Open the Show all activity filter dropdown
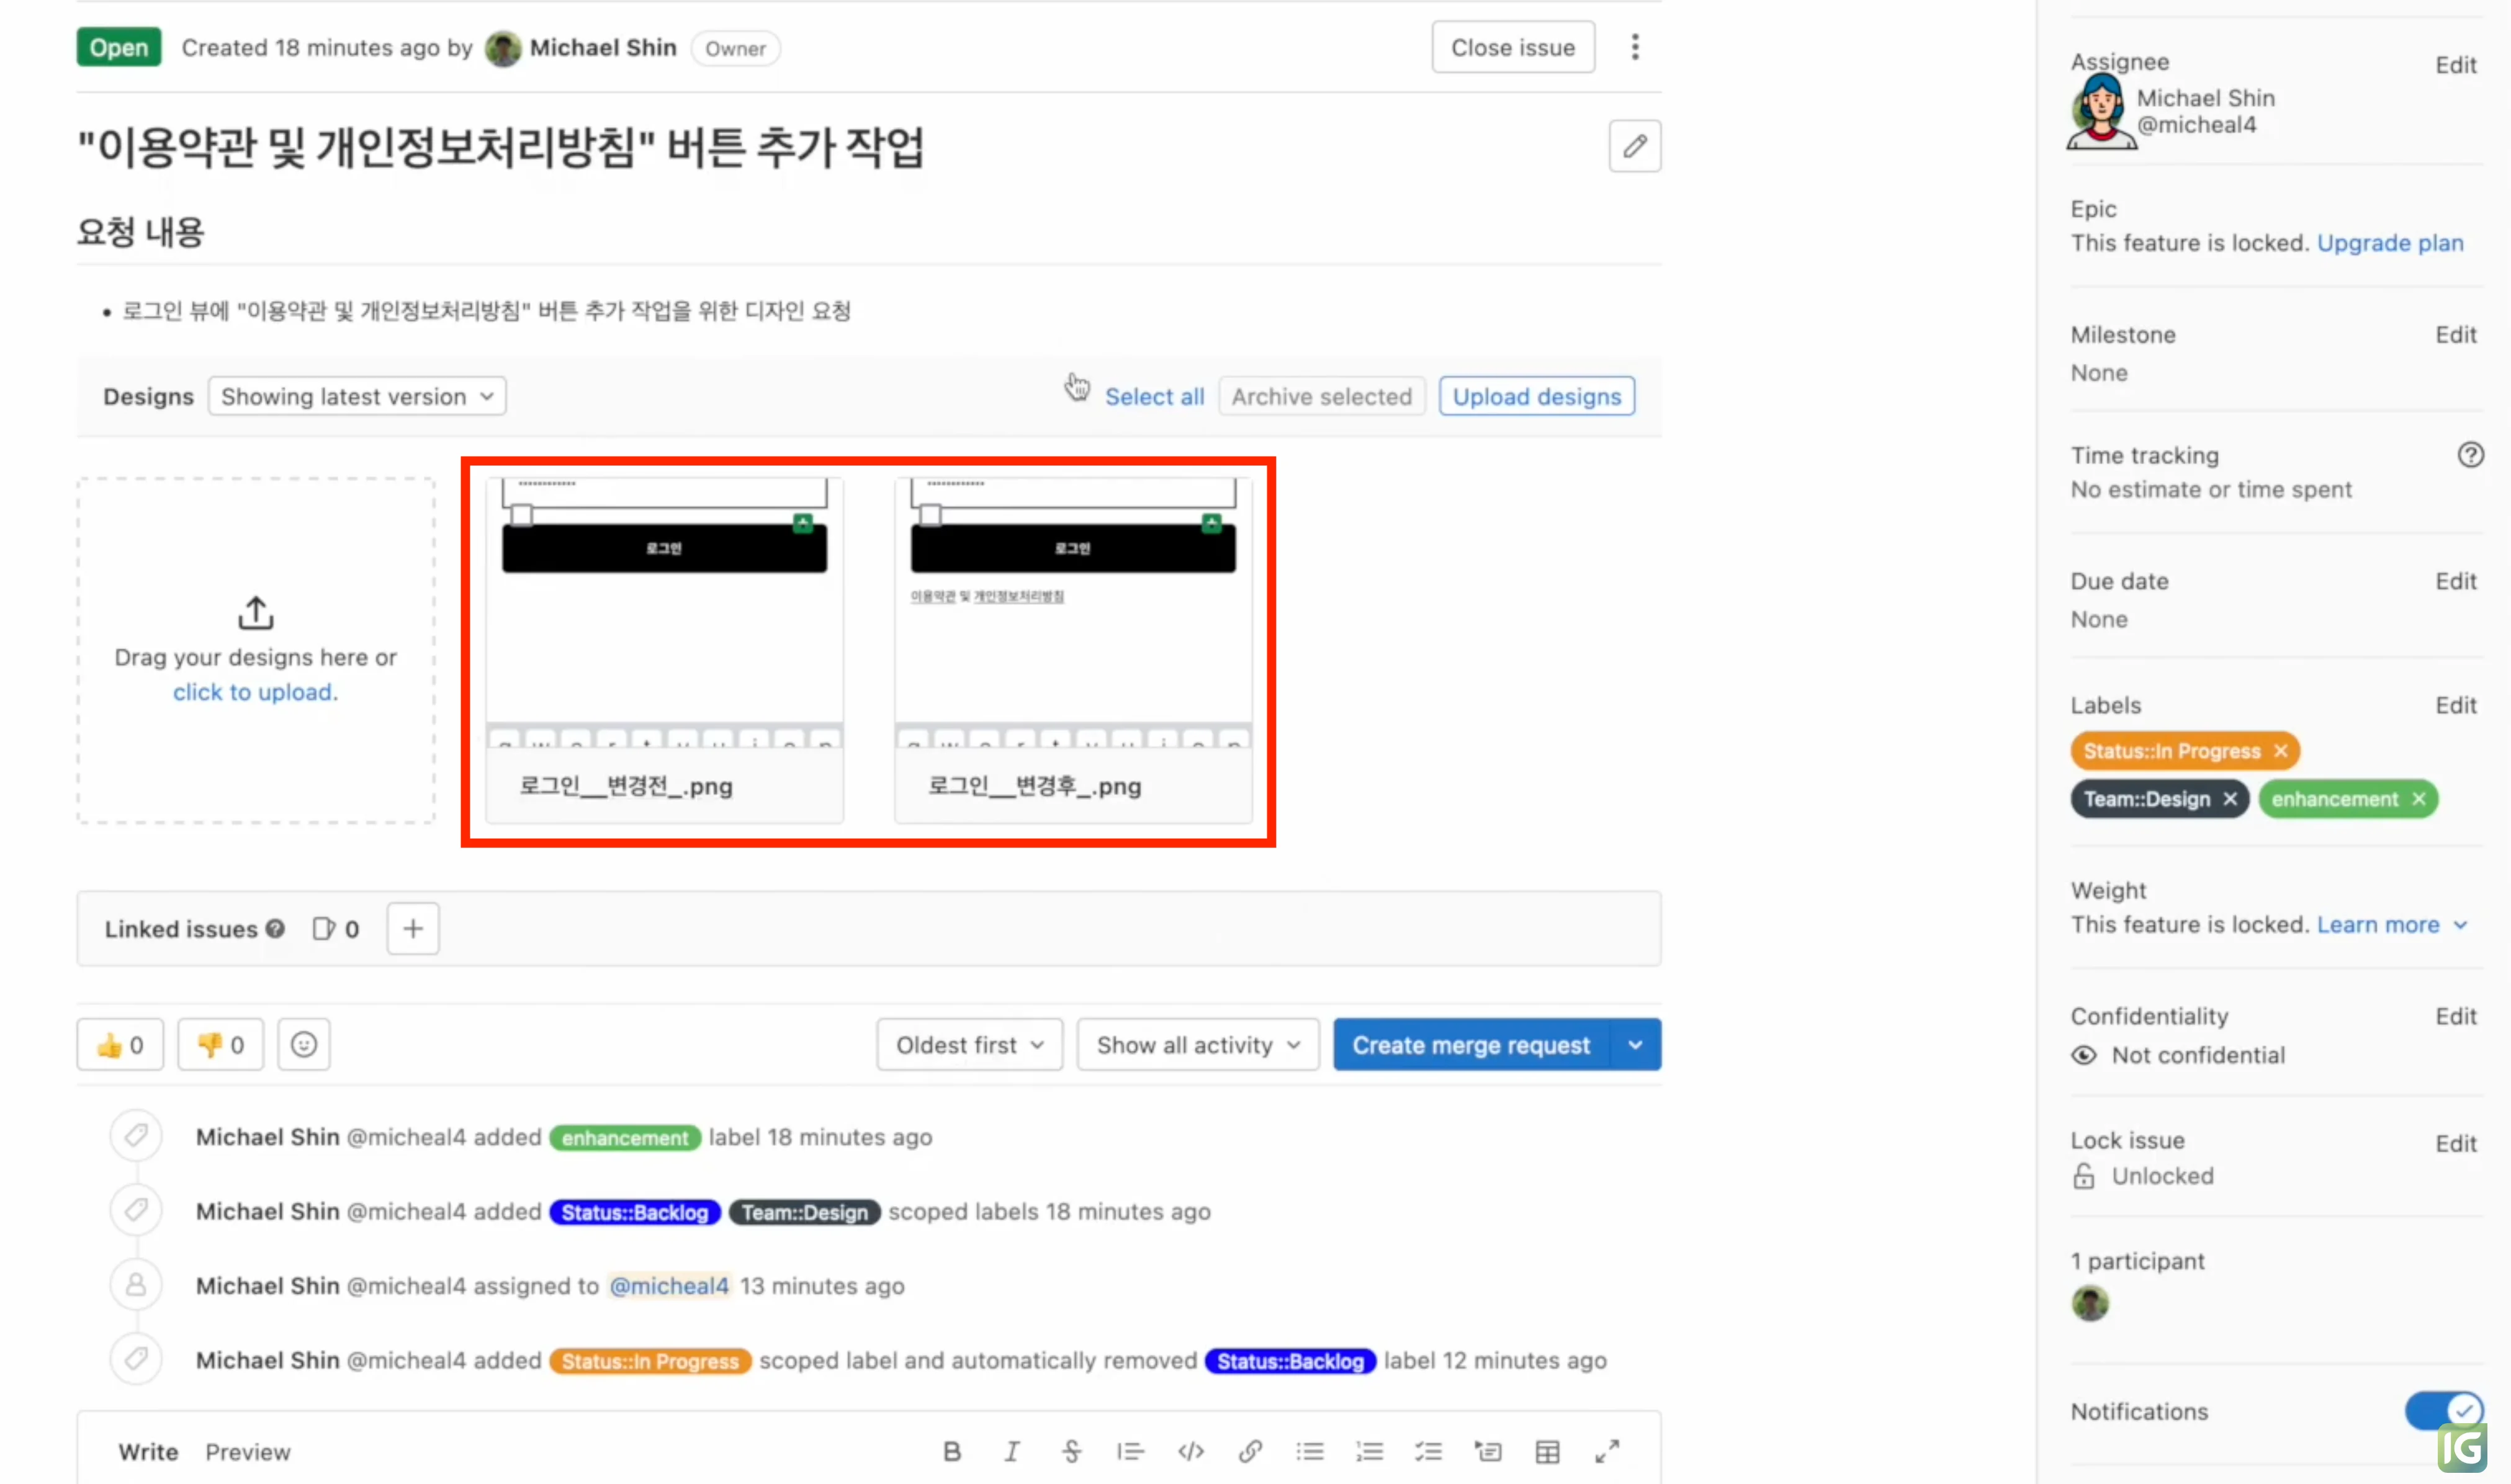This screenshot has width=2511, height=1484. point(1197,1044)
